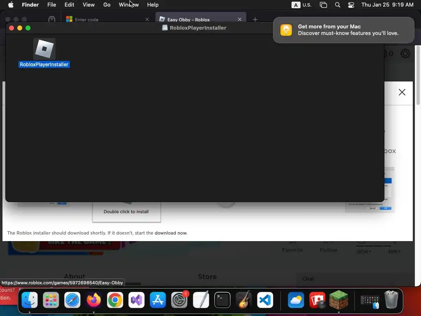Screen dimensions: 421x316
Task: Open the Weather app from the Dock
Action: pos(296,300)
